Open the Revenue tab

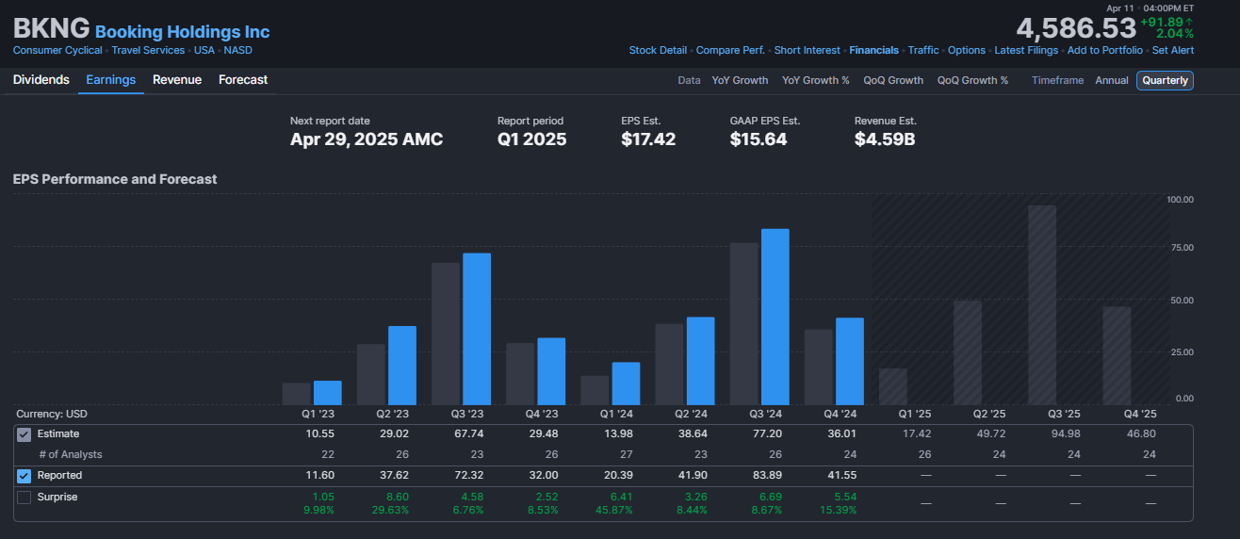pos(177,80)
